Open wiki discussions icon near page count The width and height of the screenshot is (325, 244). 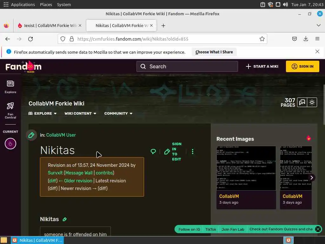[x=302, y=102]
